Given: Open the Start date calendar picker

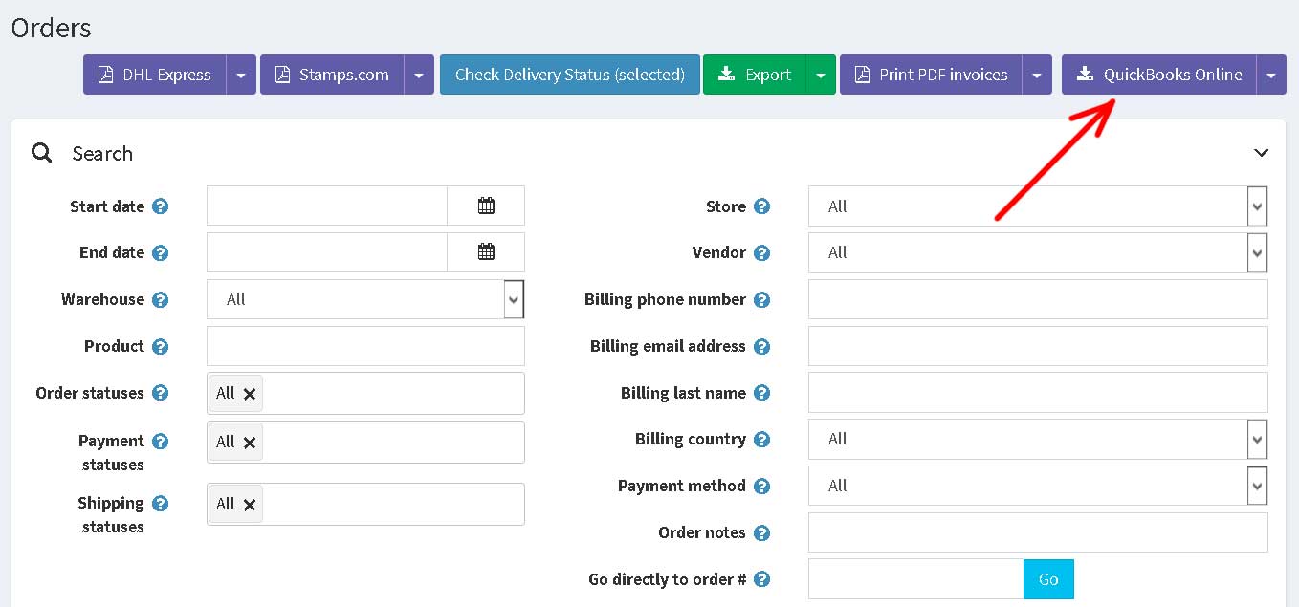Looking at the screenshot, I should click(x=486, y=206).
